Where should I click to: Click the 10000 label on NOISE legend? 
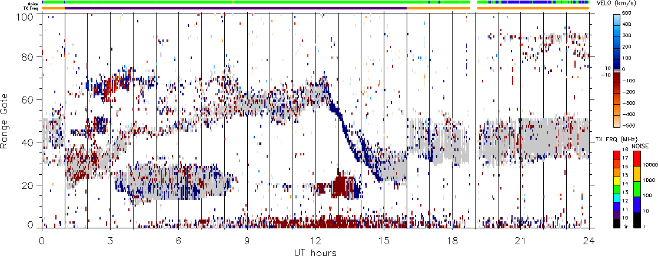click(x=650, y=165)
